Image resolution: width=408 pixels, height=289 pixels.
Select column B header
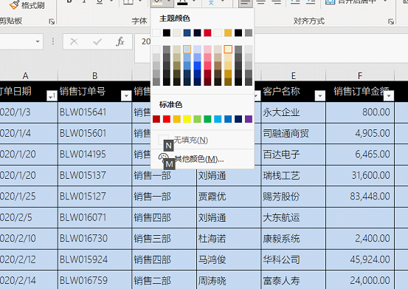94,76
